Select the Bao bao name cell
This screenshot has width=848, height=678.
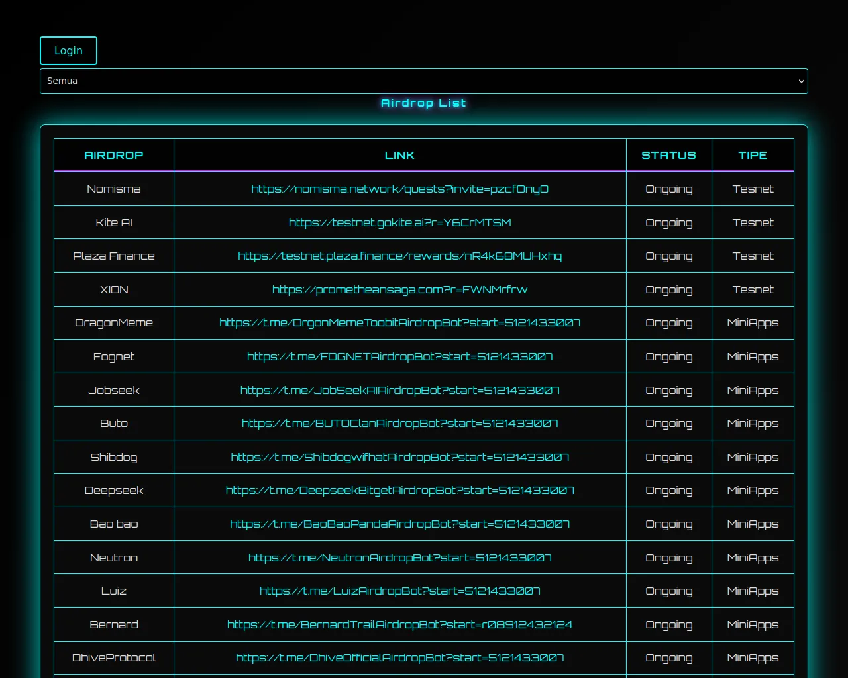tap(114, 524)
